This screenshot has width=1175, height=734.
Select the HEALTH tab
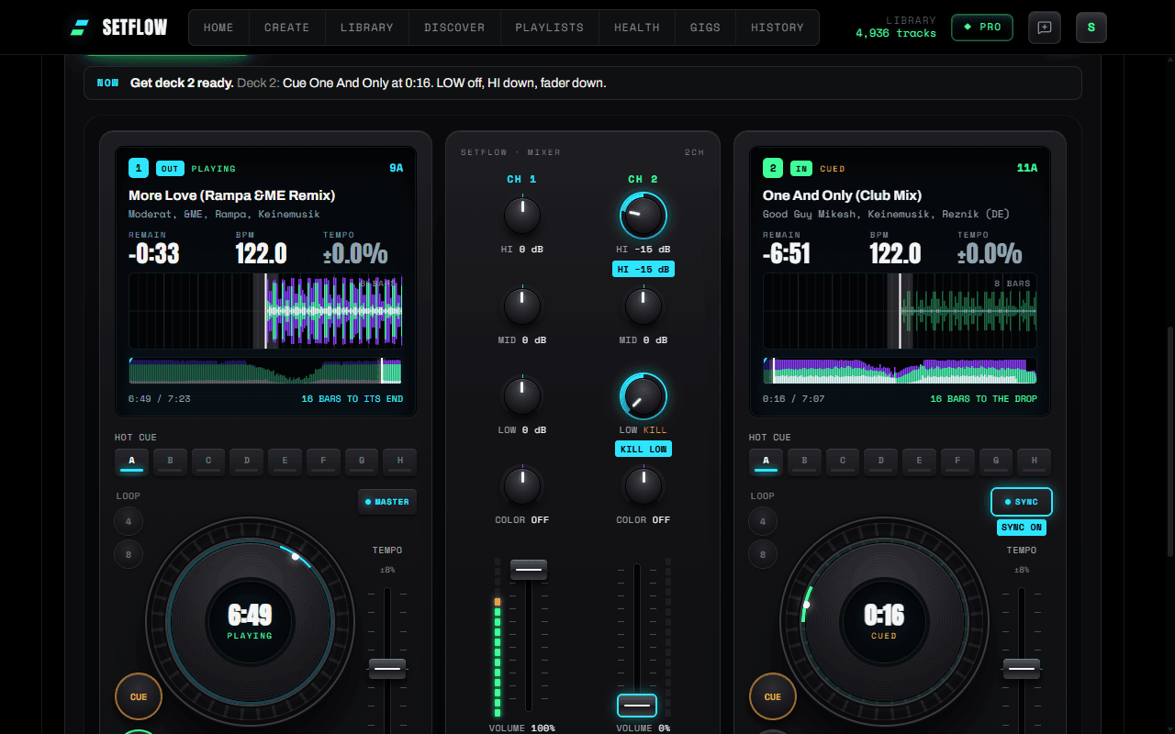[x=637, y=28]
